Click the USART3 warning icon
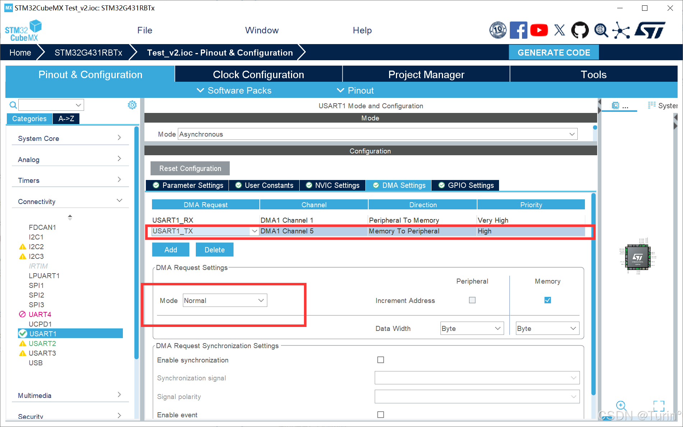 click(23, 353)
